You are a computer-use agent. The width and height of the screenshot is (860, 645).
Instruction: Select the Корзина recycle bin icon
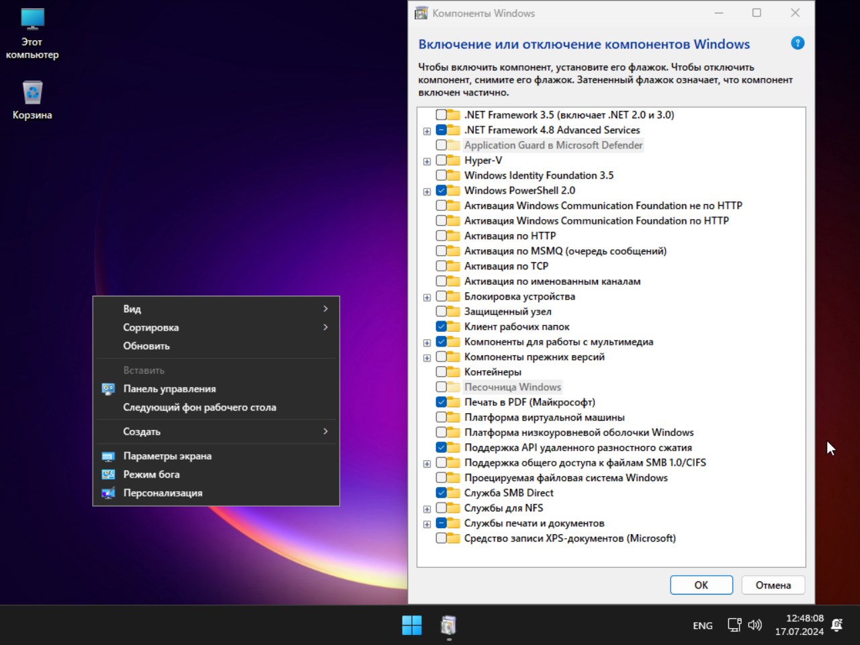(x=32, y=101)
